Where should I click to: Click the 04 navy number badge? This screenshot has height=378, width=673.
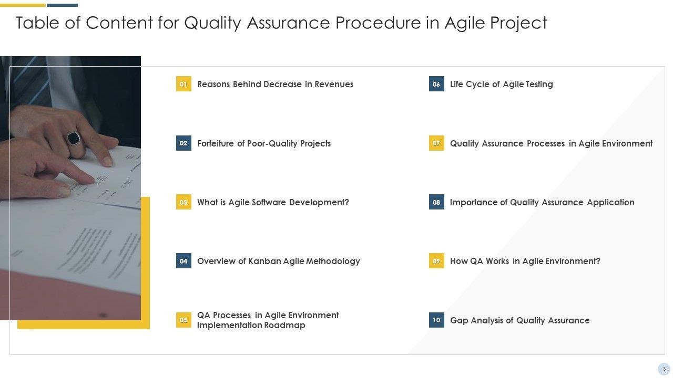[x=183, y=261]
